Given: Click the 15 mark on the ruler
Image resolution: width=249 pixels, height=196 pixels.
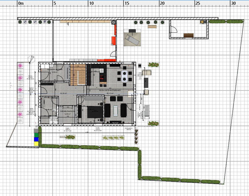Looking at the screenshot, I should click(x=126, y=3).
